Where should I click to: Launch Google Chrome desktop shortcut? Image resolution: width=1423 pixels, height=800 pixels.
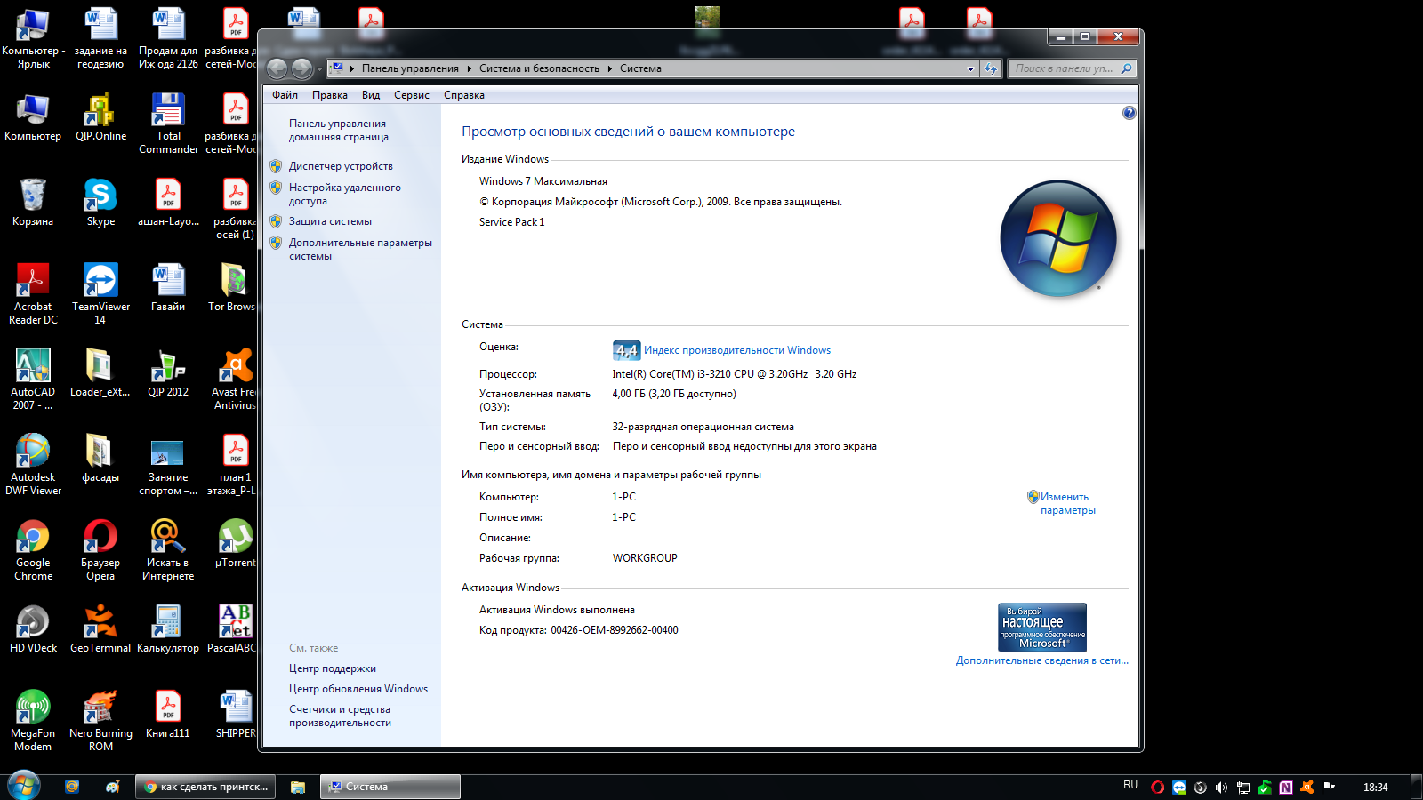click(33, 550)
